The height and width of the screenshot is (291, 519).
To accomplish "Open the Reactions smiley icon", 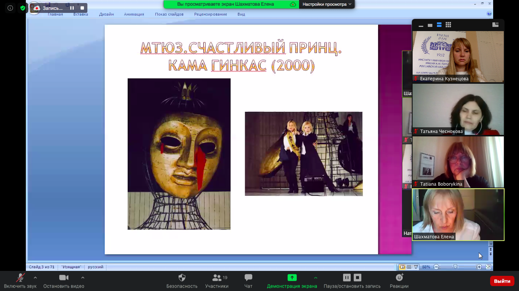I will coord(399,277).
